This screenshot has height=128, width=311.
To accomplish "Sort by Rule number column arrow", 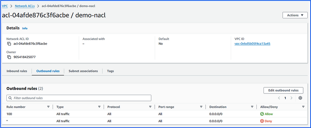I will pyautogui.click(x=48, y=107).
